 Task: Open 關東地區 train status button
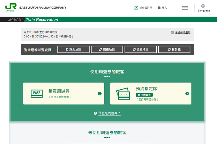[107, 49]
